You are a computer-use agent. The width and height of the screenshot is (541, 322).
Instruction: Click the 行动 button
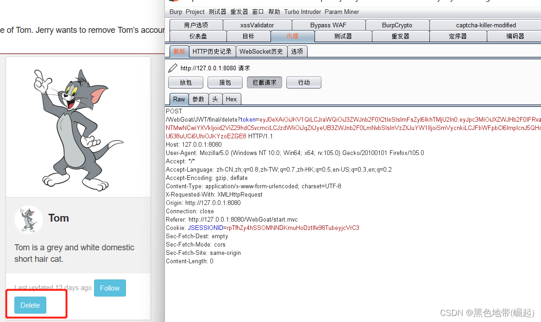click(303, 82)
